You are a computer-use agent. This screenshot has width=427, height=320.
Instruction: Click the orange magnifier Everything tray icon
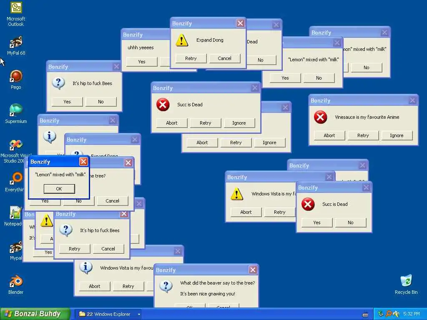pyautogui.click(x=389, y=314)
